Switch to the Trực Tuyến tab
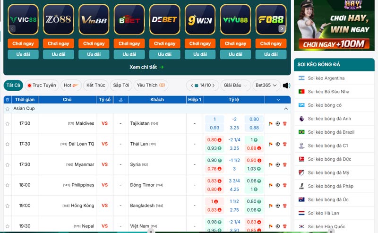Image resolution: width=378 pixels, height=233 pixels. coord(42,86)
